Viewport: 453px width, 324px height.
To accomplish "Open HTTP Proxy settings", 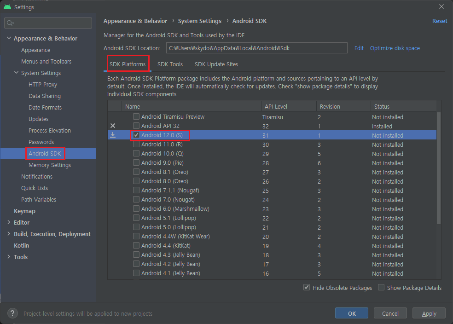I will (x=43, y=85).
